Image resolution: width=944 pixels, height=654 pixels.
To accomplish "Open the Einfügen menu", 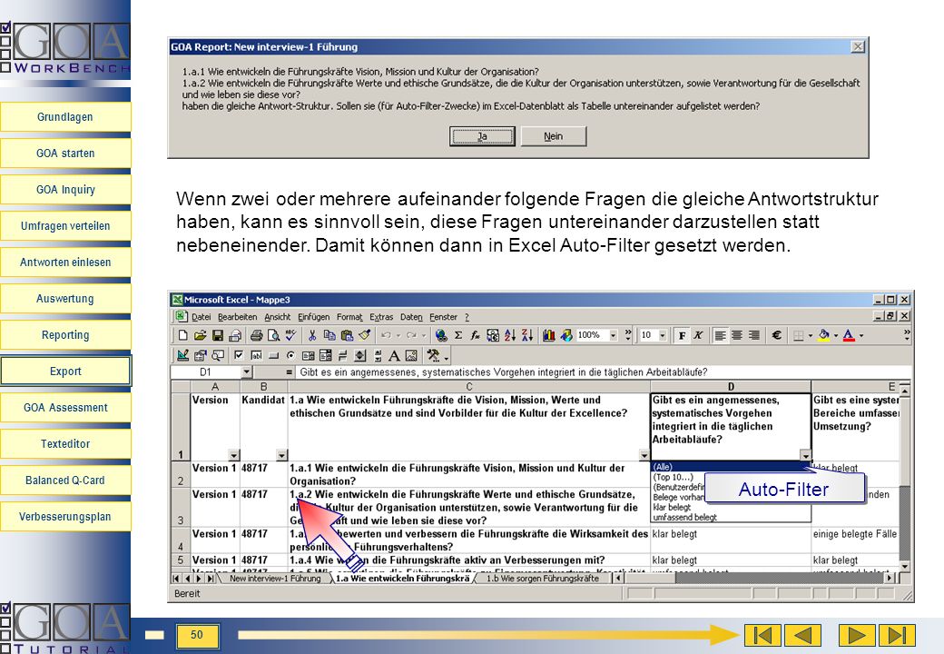I will [314, 317].
